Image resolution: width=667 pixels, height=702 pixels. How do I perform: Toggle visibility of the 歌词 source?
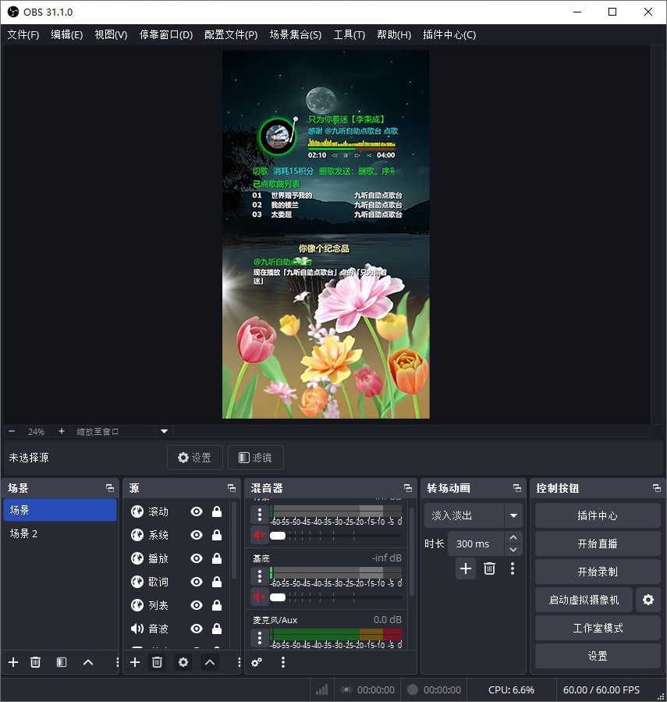(x=197, y=582)
